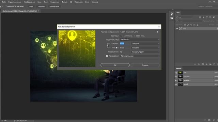Toggle scroll all windows checkbox in options bar

pos(6,6)
